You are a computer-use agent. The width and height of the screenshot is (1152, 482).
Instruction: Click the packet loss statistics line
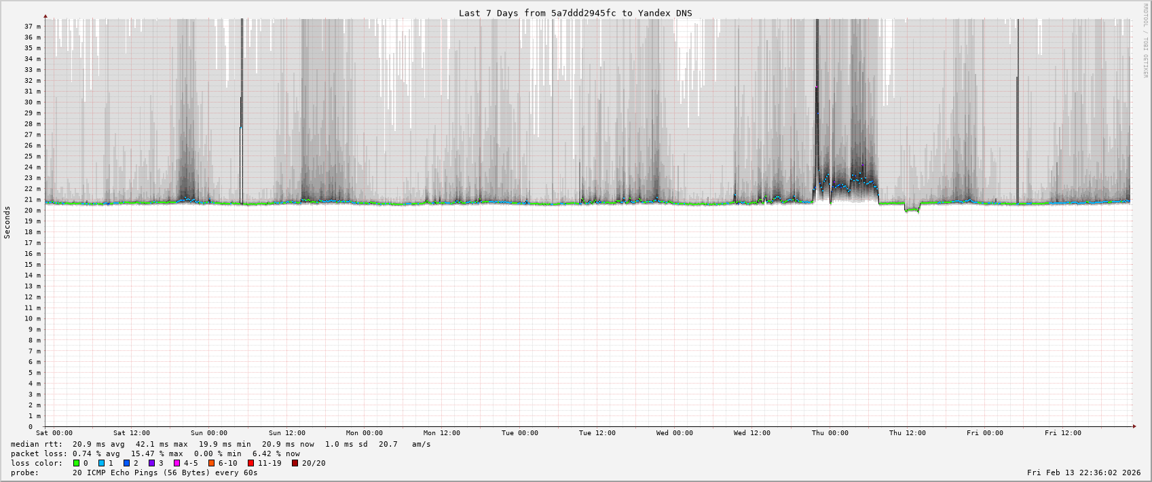[x=155, y=453]
